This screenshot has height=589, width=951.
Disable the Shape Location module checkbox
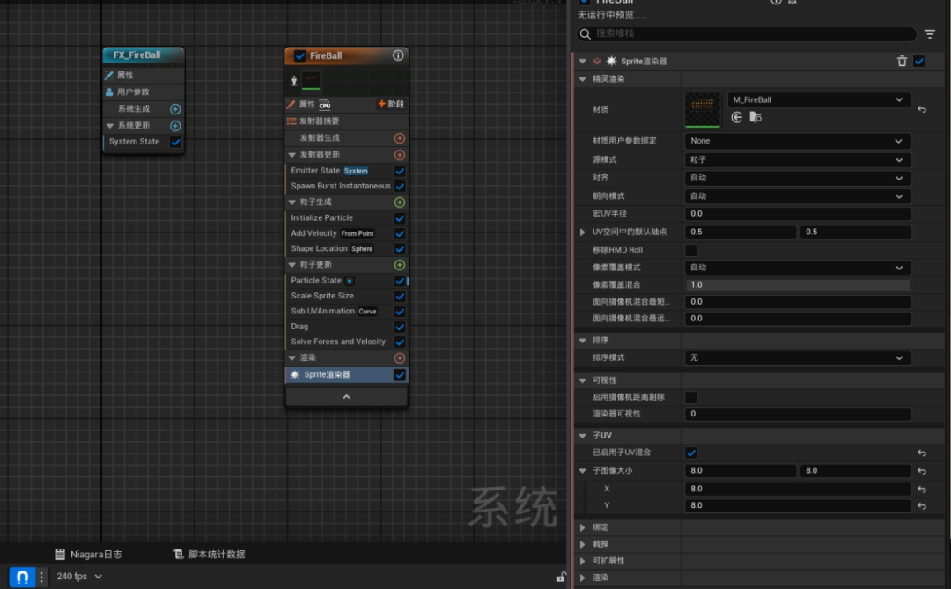coord(400,248)
